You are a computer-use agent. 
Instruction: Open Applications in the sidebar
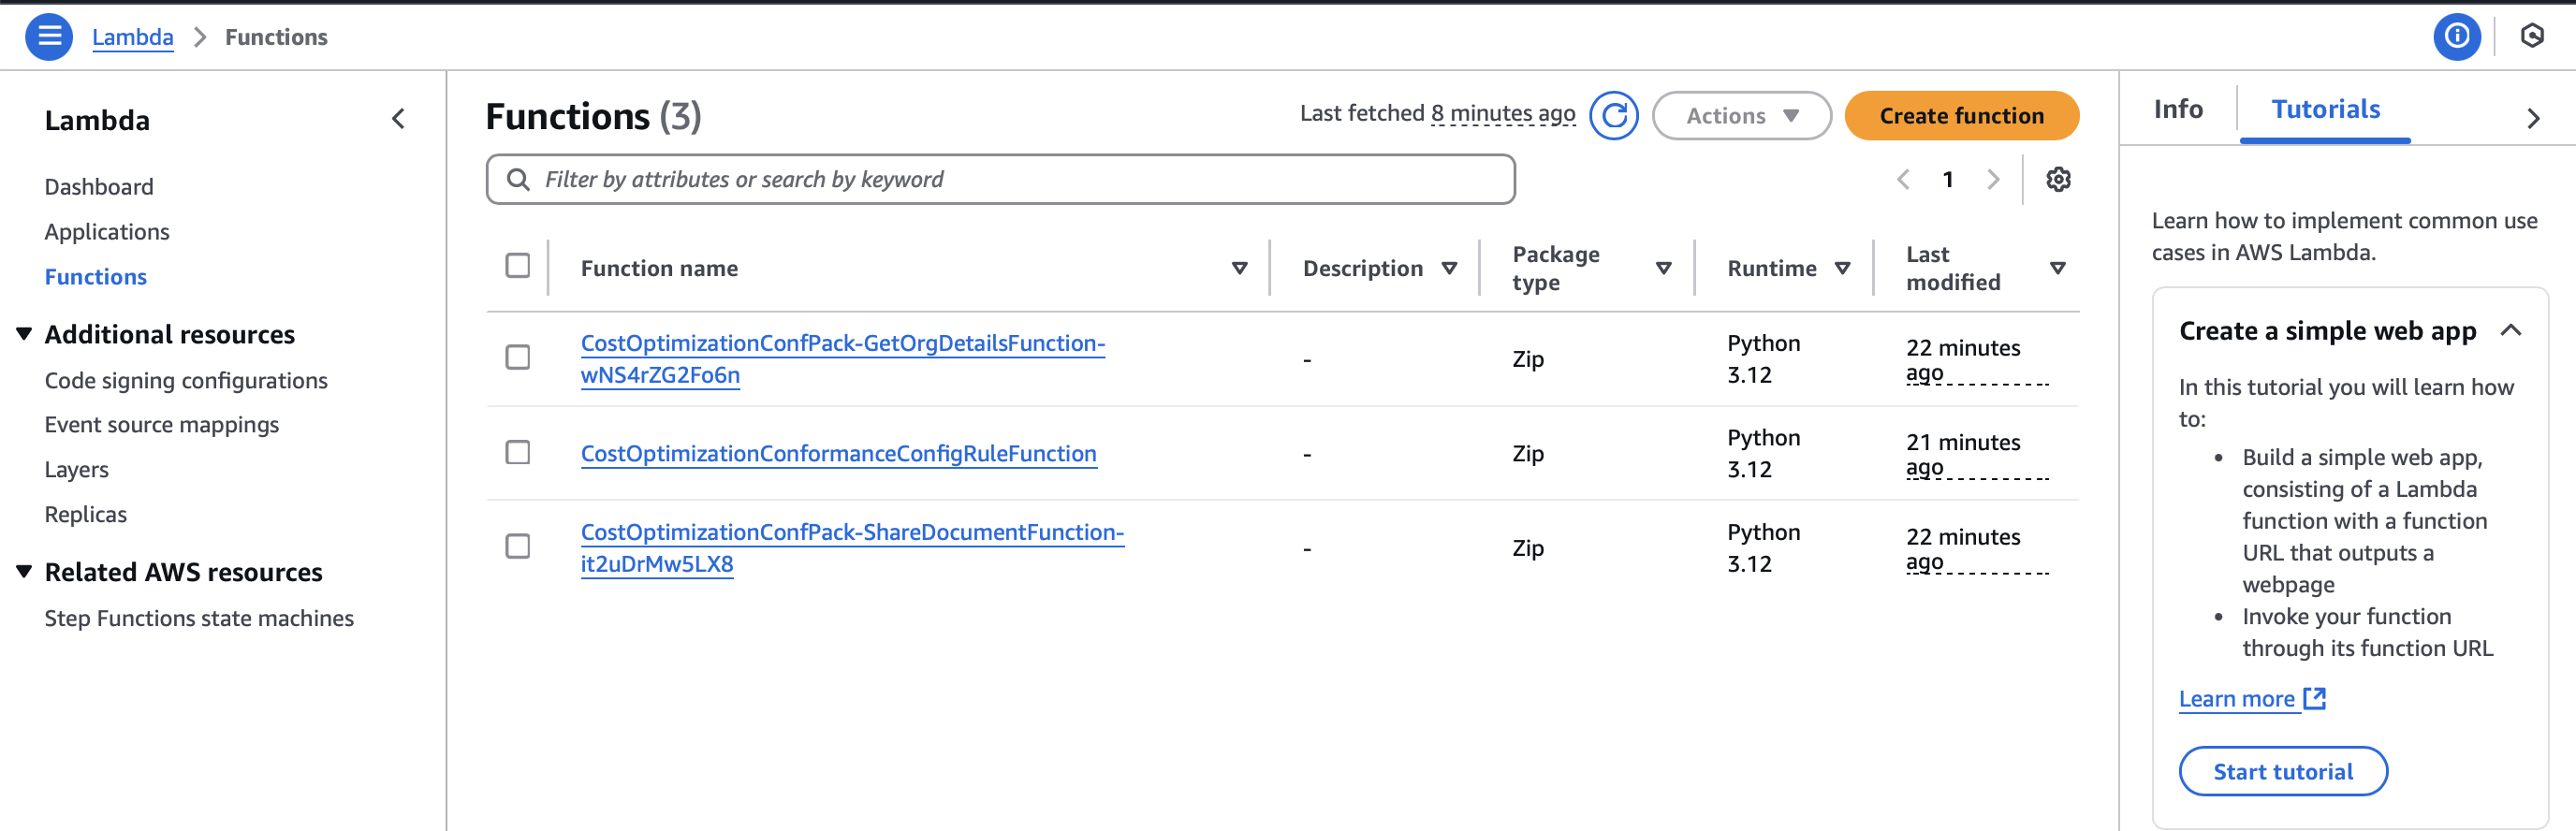(x=107, y=232)
